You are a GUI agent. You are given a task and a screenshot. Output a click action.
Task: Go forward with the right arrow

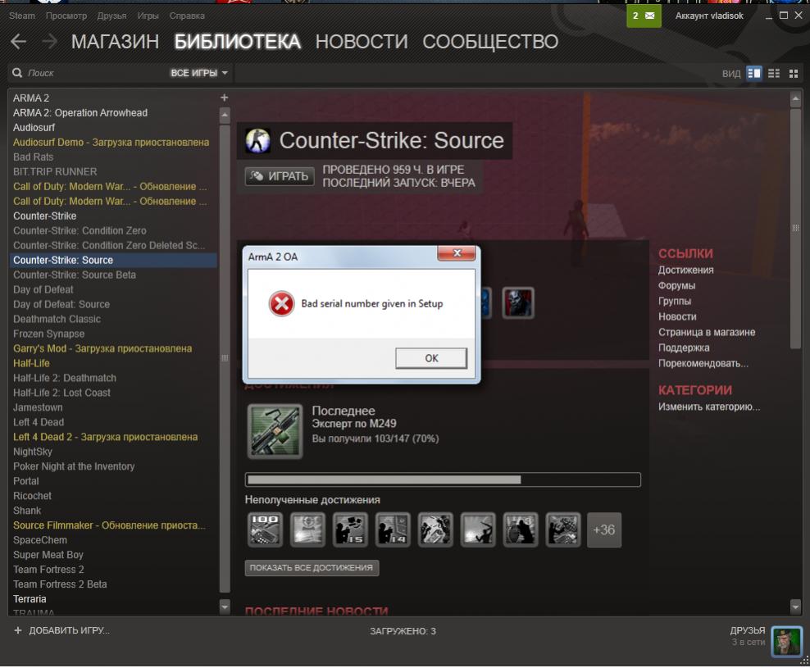click(x=49, y=42)
